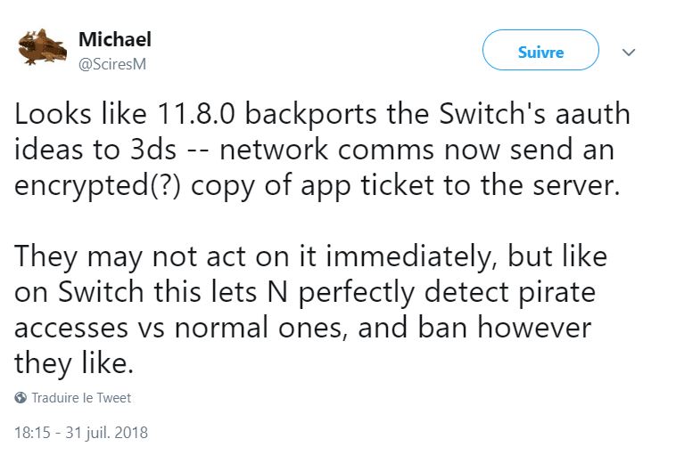Click the '11.8.0' version number in the tweet

pyautogui.click(x=196, y=114)
